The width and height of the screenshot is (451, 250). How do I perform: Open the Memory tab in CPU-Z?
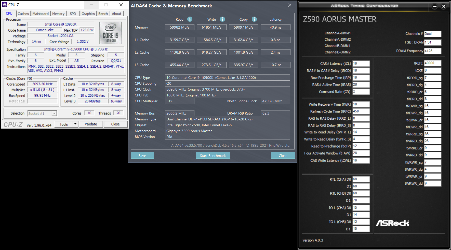(58, 14)
